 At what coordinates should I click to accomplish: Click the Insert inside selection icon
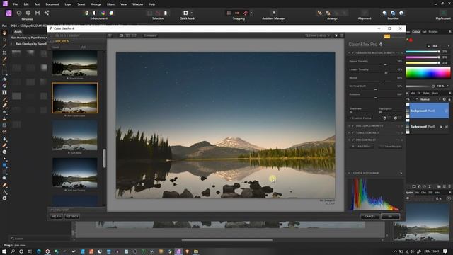tap(401, 13)
